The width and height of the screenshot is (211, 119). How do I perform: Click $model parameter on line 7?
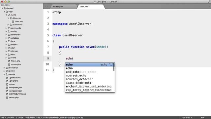click(x=101, y=47)
